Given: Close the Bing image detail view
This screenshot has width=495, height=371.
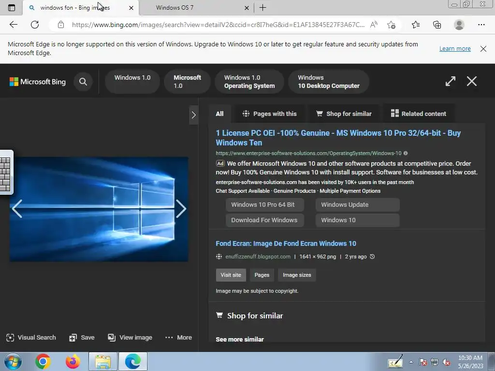Looking at the screenshot, I should point(472,81).
